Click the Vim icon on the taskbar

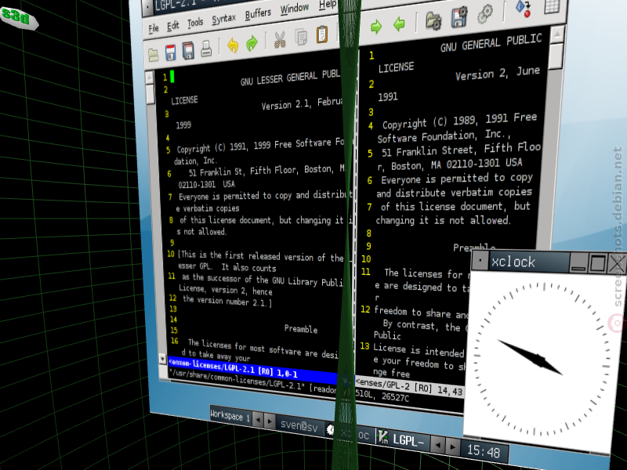pos(382,437)
